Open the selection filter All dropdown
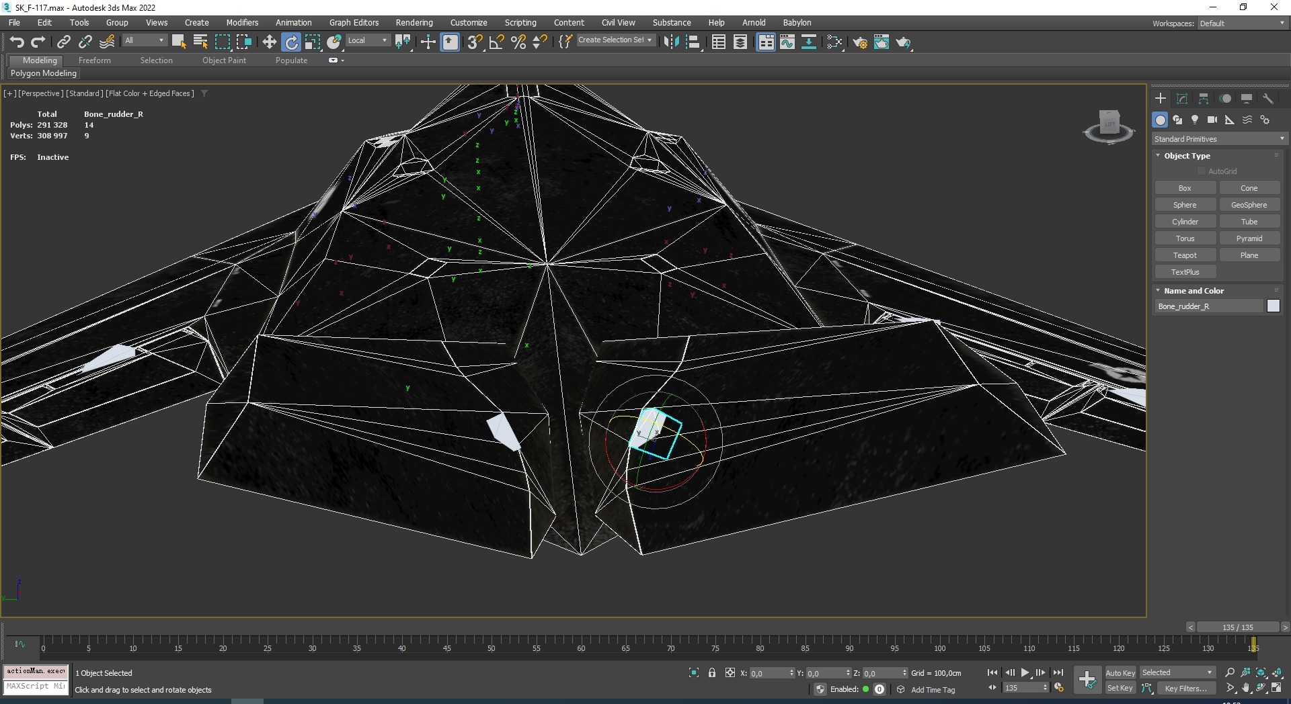This screenshot has height=704, width=1291. 145,40
